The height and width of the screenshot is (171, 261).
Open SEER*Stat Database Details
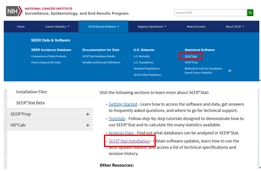(99, 56)
